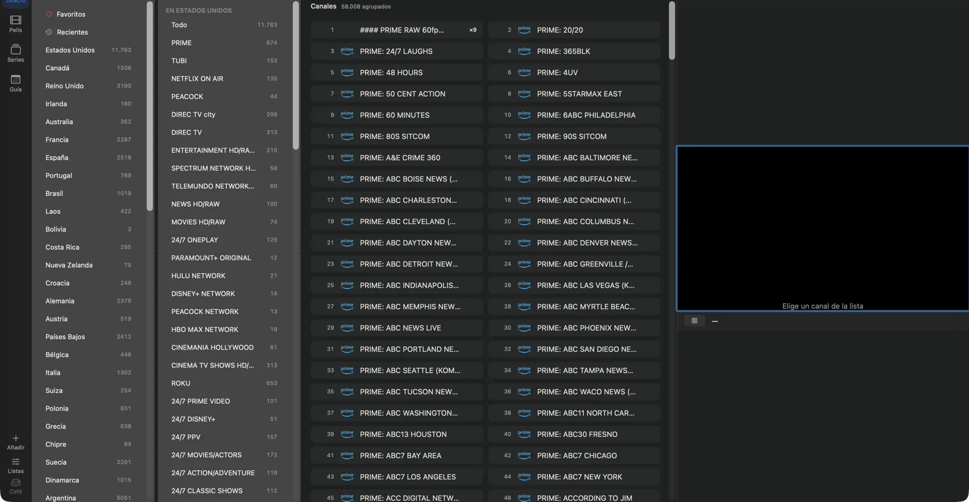Click prime logo of PRIME: ABC13 HOUSTON

click(347, 434)
